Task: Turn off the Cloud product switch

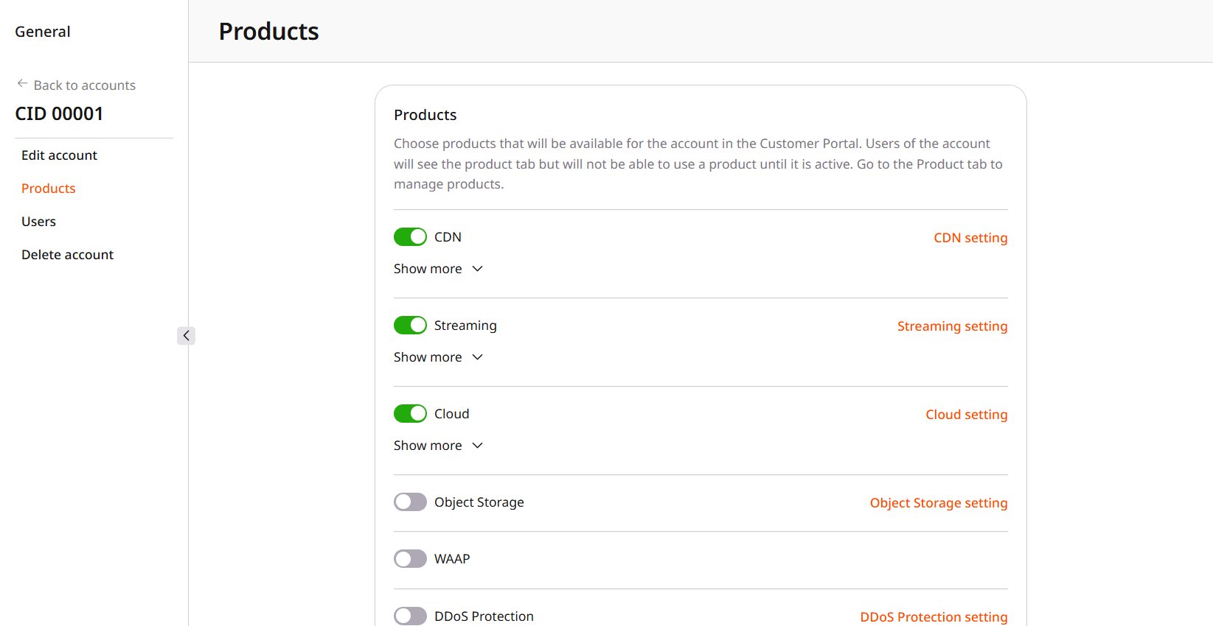Action: [x=410, y=414]
